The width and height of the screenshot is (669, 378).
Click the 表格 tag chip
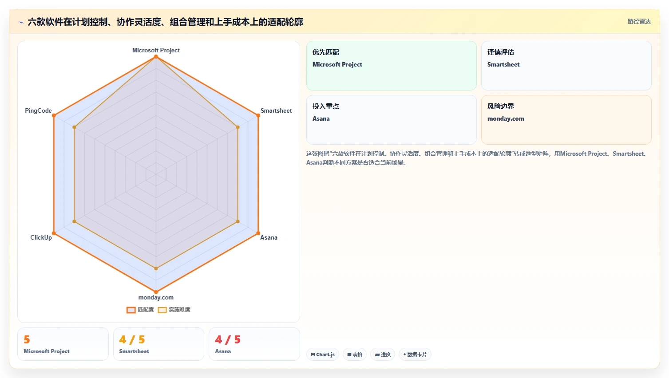click(x=355, y=354)
